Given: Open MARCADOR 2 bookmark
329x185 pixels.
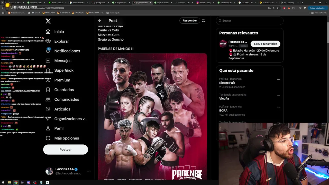Looking at the screenshot, I should 63,13.
